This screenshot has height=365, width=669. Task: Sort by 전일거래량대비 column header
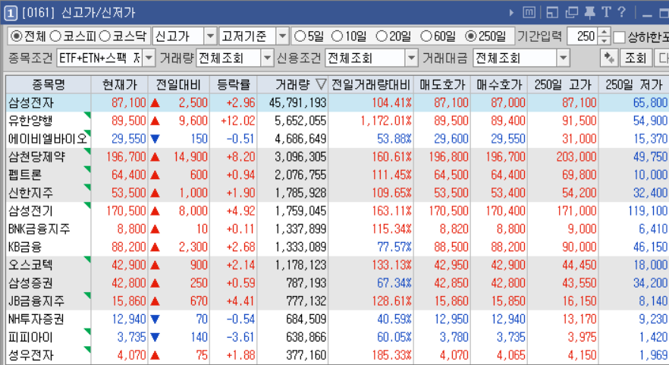point(371,84)
